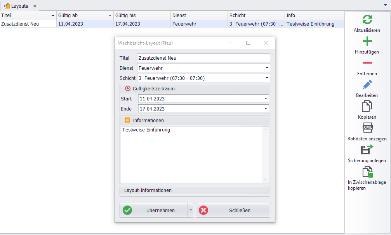Click the Sicherung anlegen disk icon
This screenshot has width=391, height=235.
click(367, 149)
